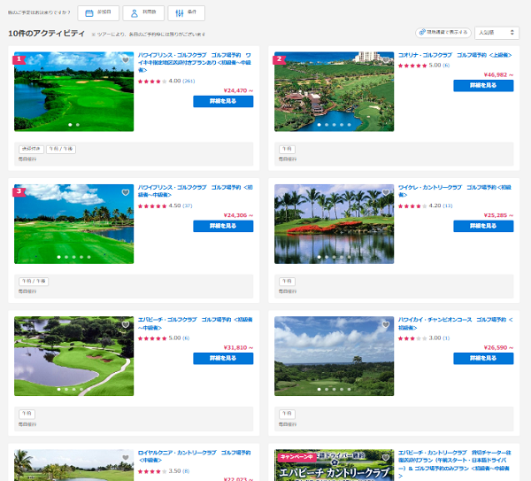Favorite the rank 3 ハワイプリンス card heart
Image resolution: width=531 pixels, height=481 pixels.
pos(126,192)
